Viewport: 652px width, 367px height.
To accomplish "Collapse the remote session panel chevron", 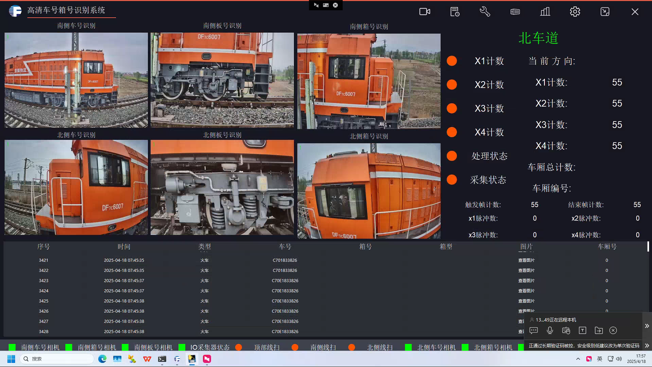I will [x=647, y=326].
